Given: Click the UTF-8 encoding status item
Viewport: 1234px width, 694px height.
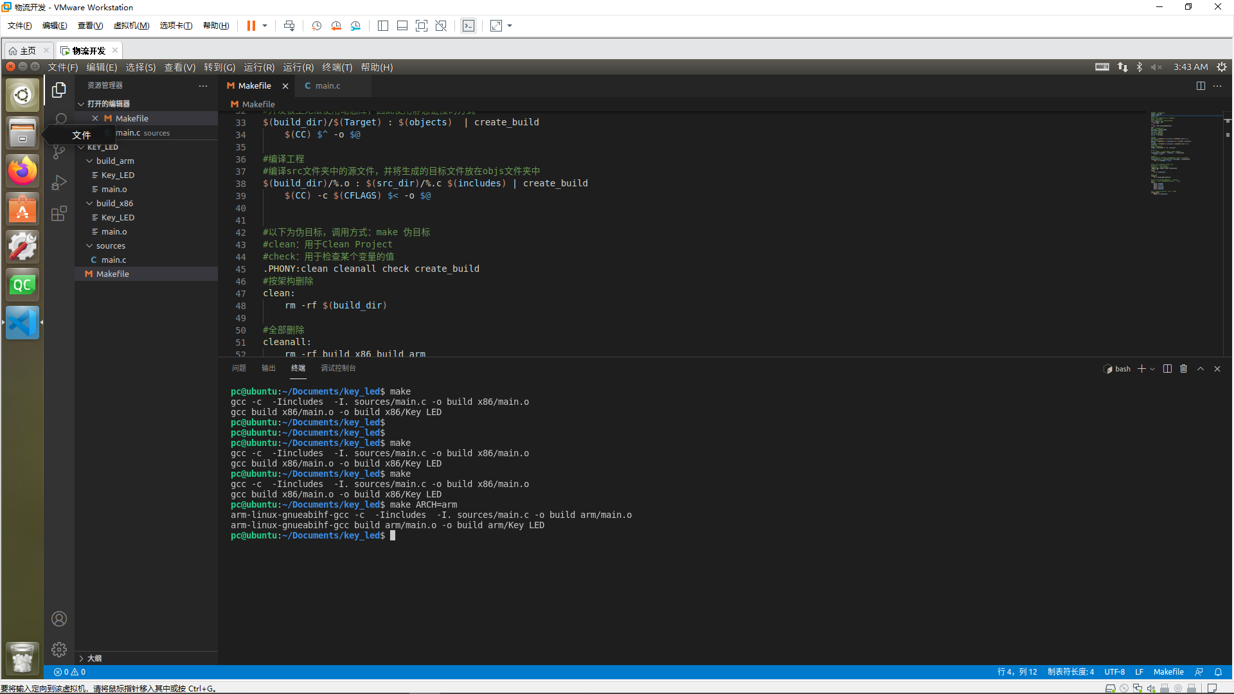Looking at the screenshot, I should (1114, 672).
